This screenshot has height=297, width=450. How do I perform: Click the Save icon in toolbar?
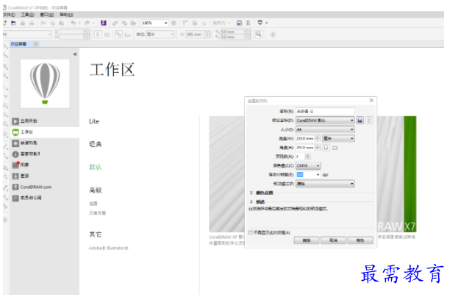23,23
